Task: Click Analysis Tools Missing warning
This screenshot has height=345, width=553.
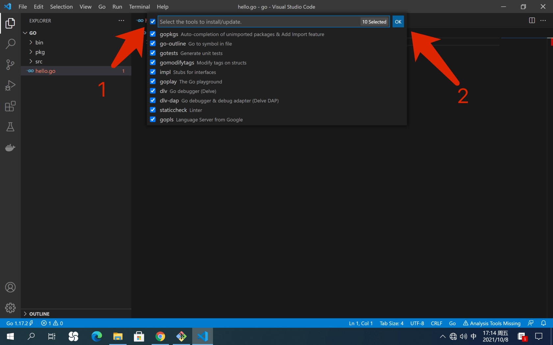Action: coord(492,323)
